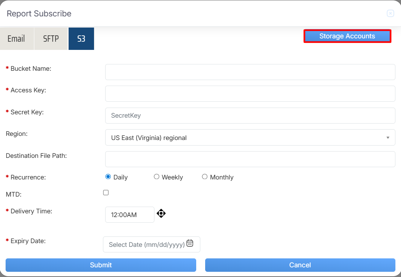Click the crosshair icon beside Delivery Time
This screenshot has width=401, height=277.
(x=161, y=214)
